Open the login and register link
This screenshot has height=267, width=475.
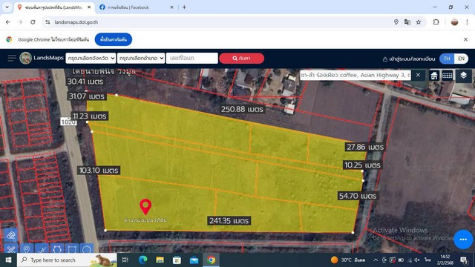(x=409, y=59)
